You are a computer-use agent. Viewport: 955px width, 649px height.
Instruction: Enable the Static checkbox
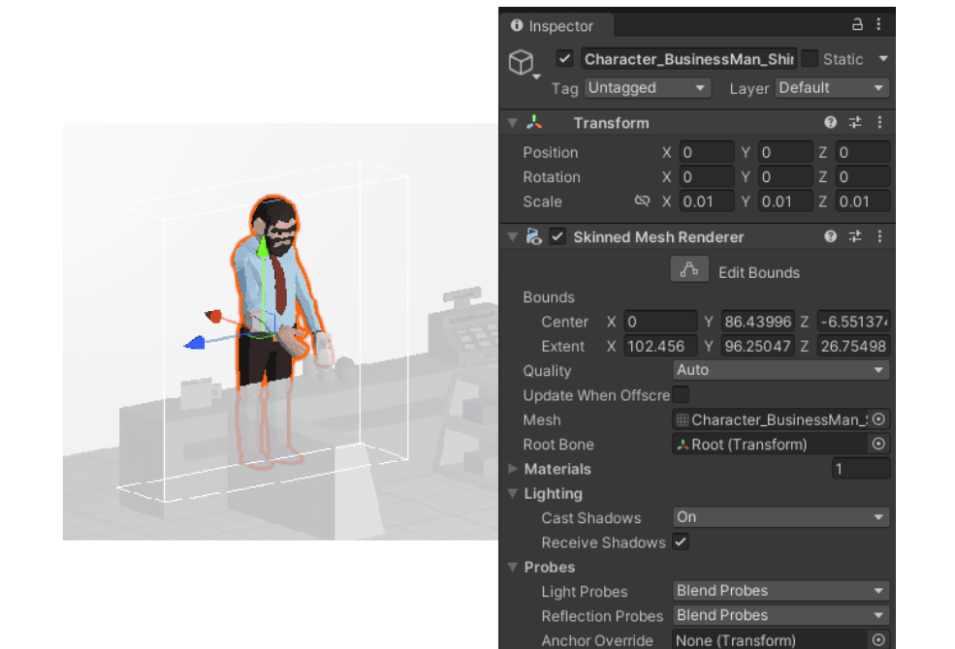click(x=810, y=59)
